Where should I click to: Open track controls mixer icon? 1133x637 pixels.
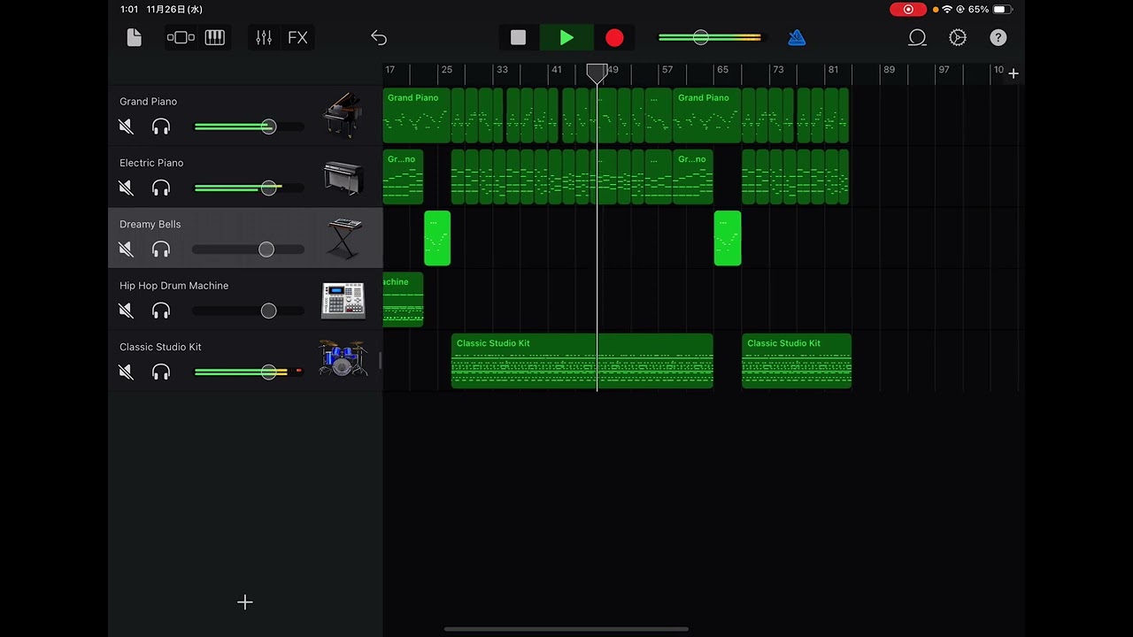[x=264, y=37]
